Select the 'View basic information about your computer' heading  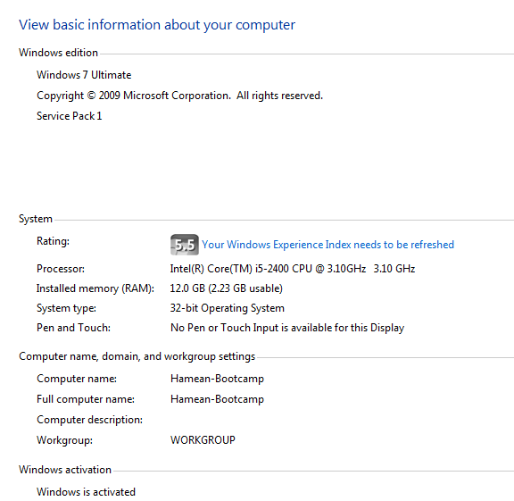(x=157, y=25)
